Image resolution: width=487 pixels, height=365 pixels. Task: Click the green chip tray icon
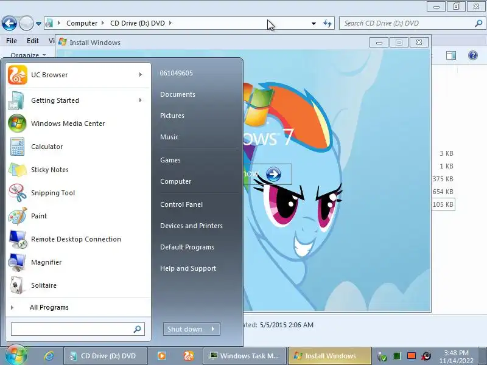point(397,356)
